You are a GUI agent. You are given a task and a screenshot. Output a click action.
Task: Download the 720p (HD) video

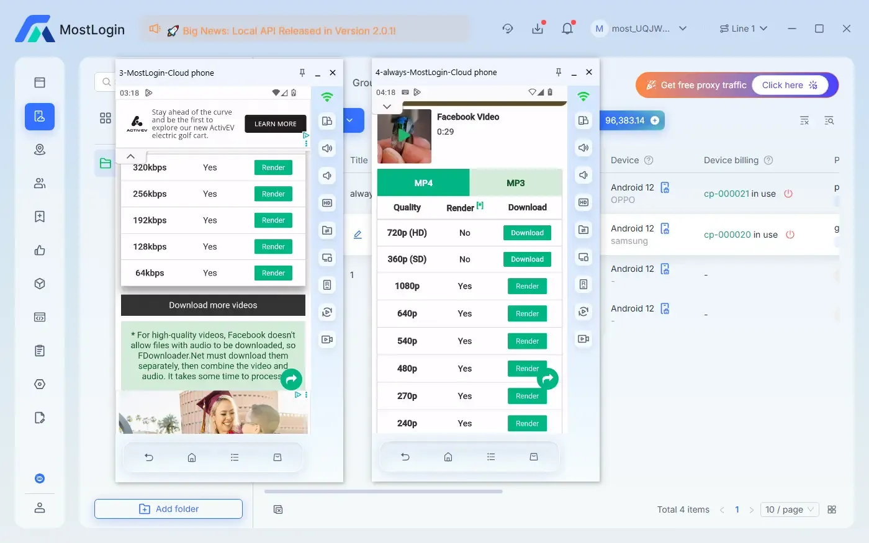[527, 233]
